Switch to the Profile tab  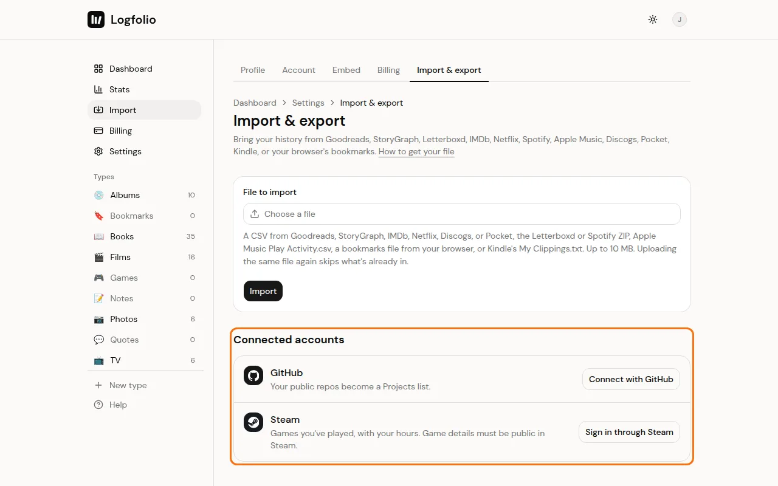(253, 70)
